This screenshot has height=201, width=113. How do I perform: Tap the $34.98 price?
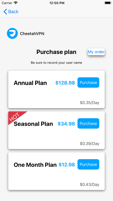pos(66,124)
